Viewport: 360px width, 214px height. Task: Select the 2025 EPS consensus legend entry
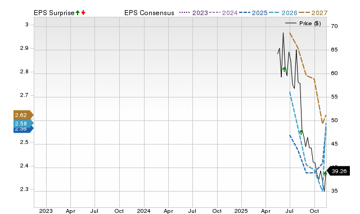pyautogui.click(x=253, y=12)
